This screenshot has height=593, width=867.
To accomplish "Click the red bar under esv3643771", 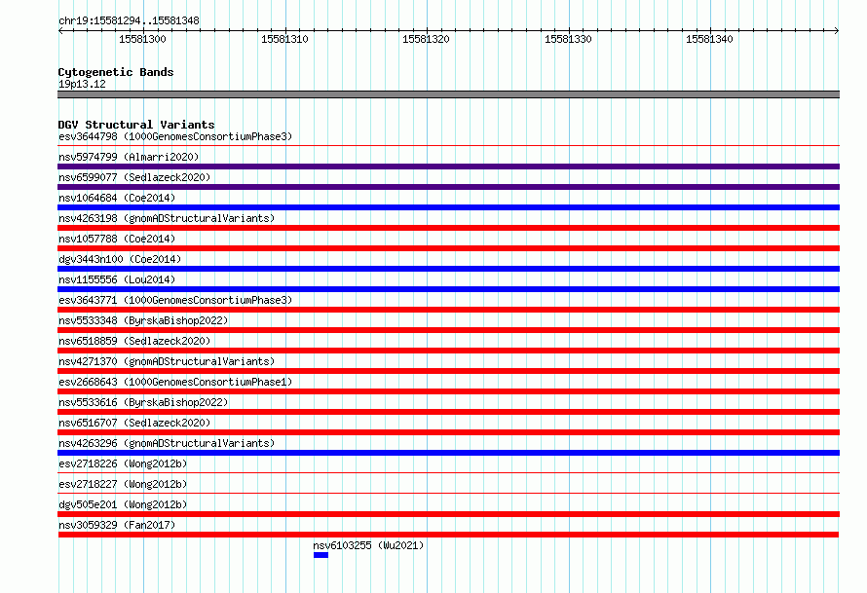I will [x=448, y=310].
